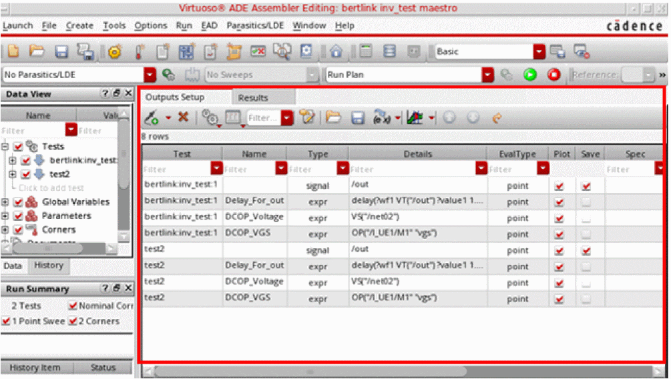Click the red Stop Simulation button
Viewport: 671px width, 379px height.
click(x=553, y=75)
